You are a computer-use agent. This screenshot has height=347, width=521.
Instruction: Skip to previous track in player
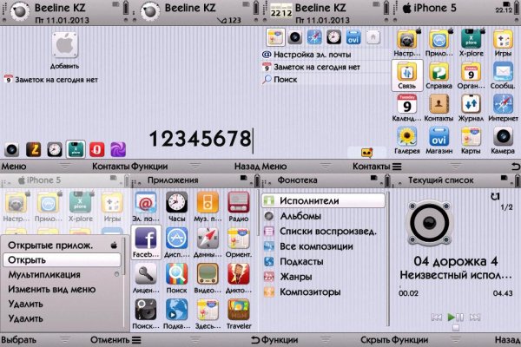437,318
